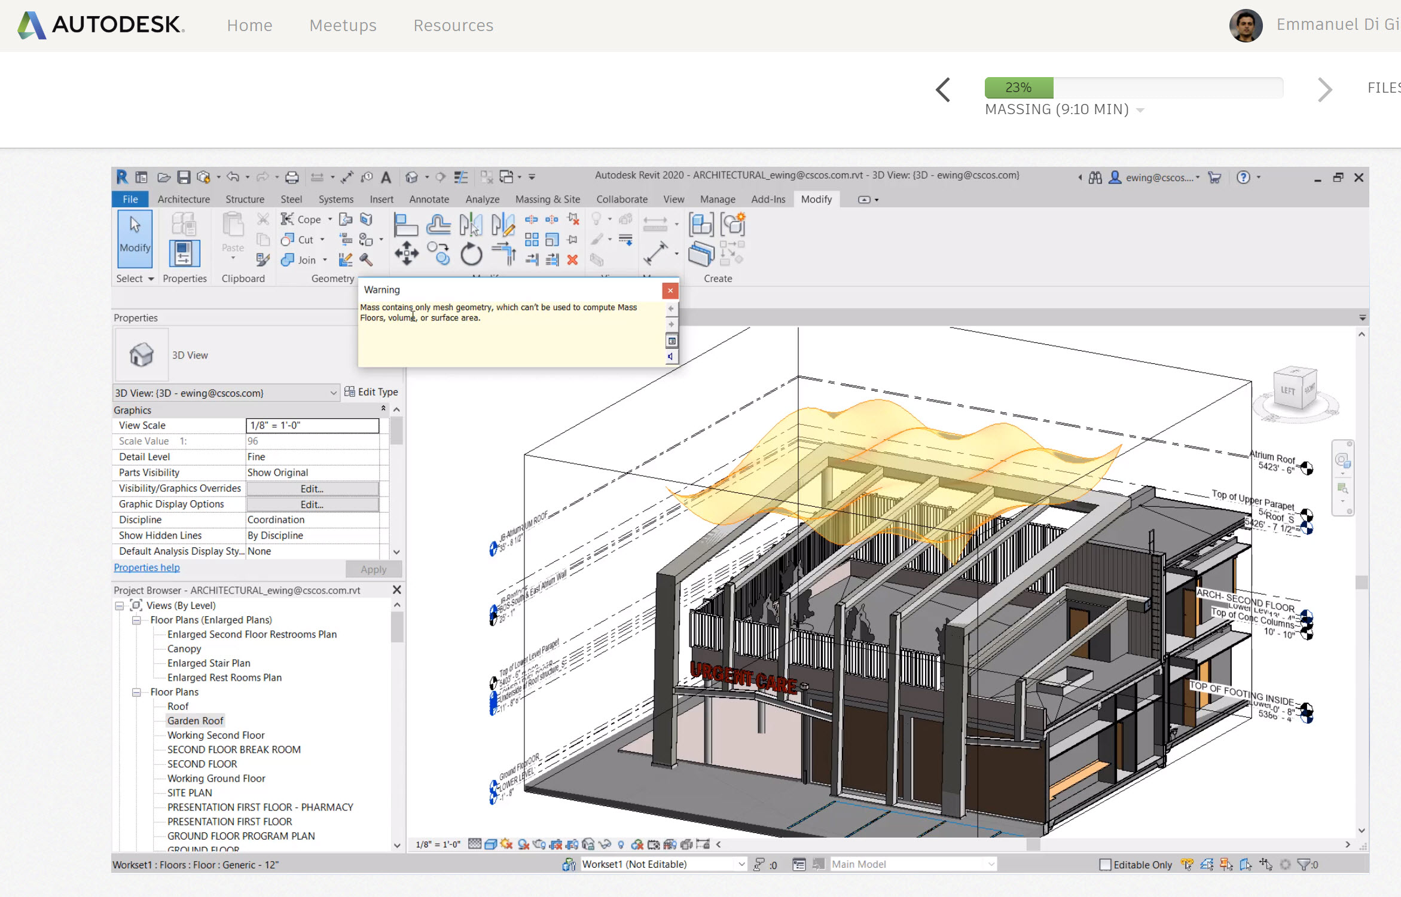Image resolution: width=1401 pixels, height=897 pixels.
Task: Select the Cope tool in Geometry panel
Action: tap(300, 219)
